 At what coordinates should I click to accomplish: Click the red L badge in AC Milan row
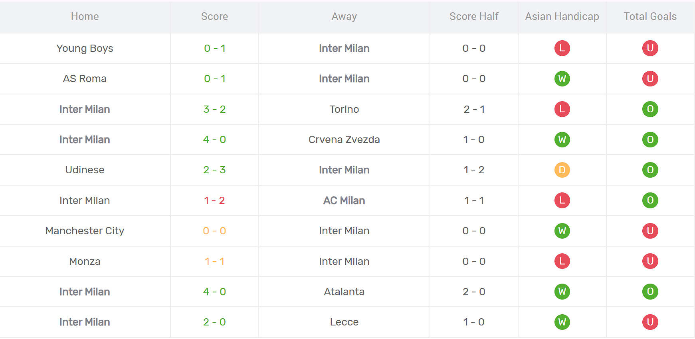pyautogui.click(x=562, y=200)
